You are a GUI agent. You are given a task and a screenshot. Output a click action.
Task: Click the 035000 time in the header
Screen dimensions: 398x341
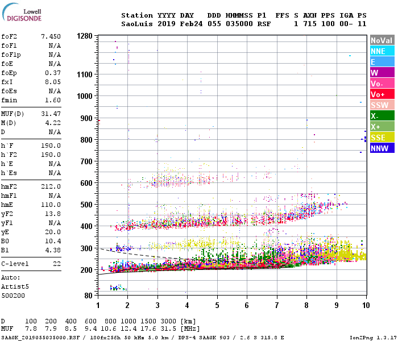(x=239, y=24)
